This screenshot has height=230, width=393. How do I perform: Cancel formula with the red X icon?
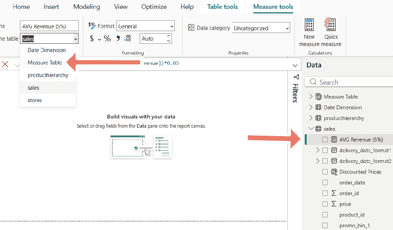tap(5, 64)
